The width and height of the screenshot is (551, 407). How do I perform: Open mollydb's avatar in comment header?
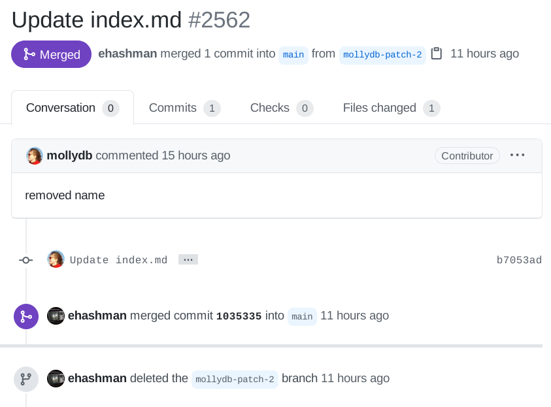tap(35, 155)
